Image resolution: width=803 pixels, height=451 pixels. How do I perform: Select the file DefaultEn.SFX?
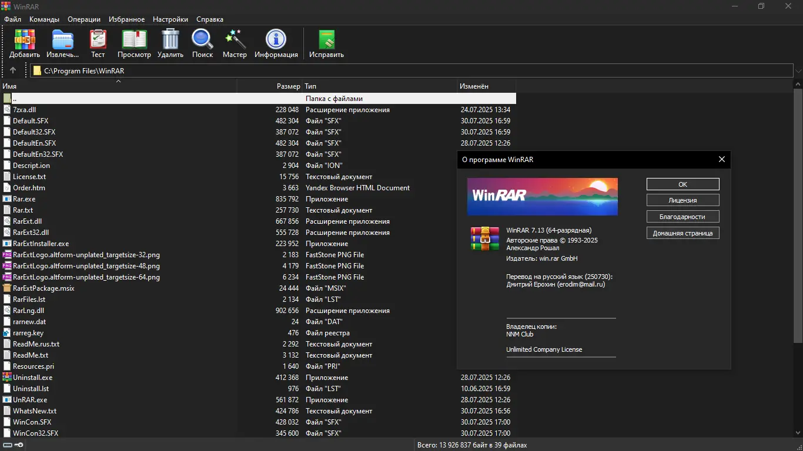[35, 143]
